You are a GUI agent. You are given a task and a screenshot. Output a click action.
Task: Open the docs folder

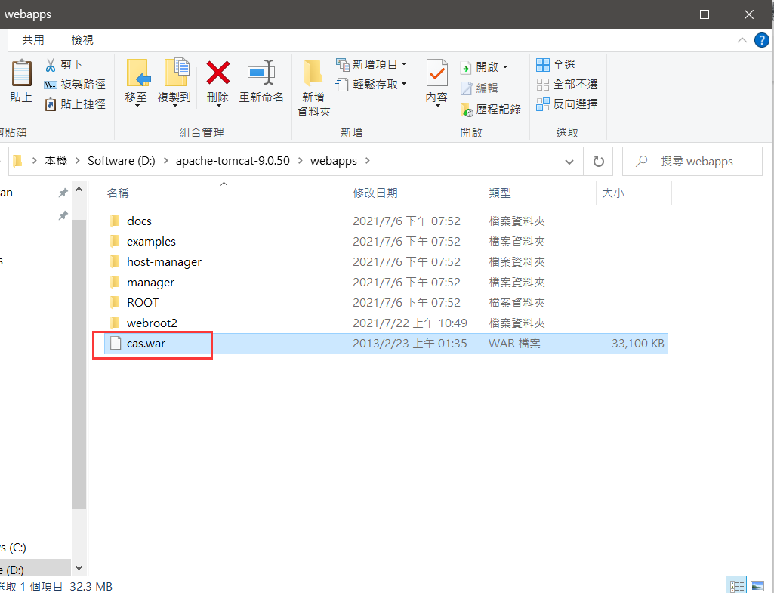pyautogui.click(x=141, y=221)
